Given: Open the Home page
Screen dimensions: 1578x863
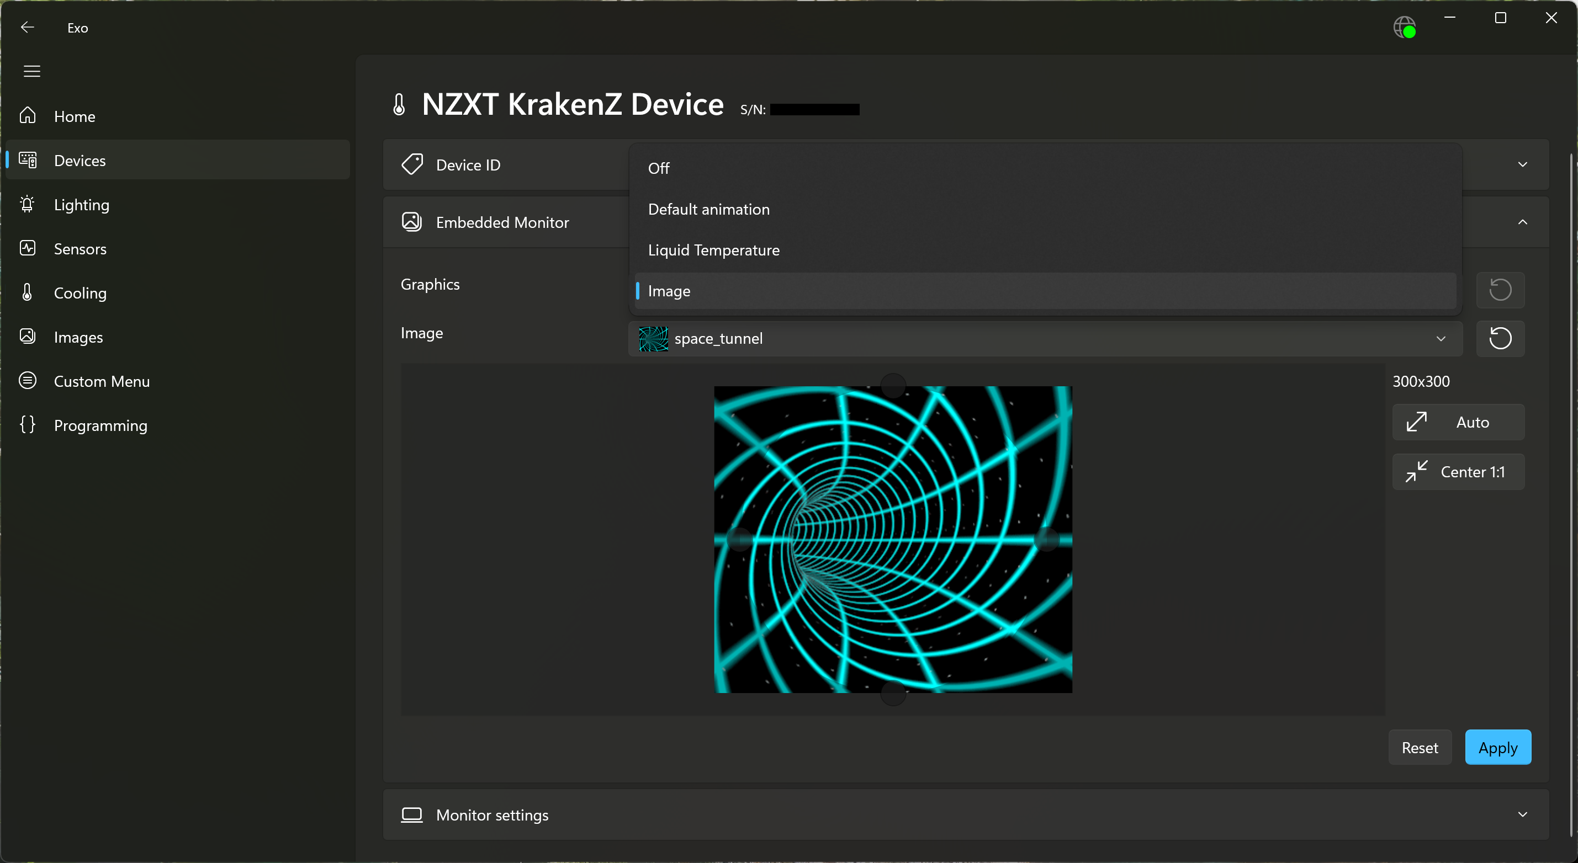Looking at the screenshot, I should (x=74, y=116).
